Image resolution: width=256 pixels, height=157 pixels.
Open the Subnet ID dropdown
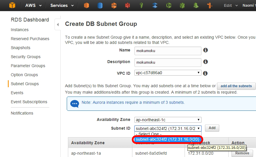(168, 129)
